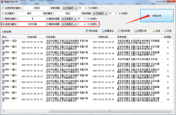
Task: Click the 【 keyword input in 相同关键字 row
Action: point(32,19)
